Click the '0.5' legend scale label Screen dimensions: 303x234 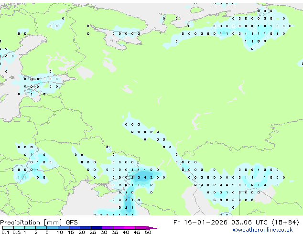pos(17,232)
